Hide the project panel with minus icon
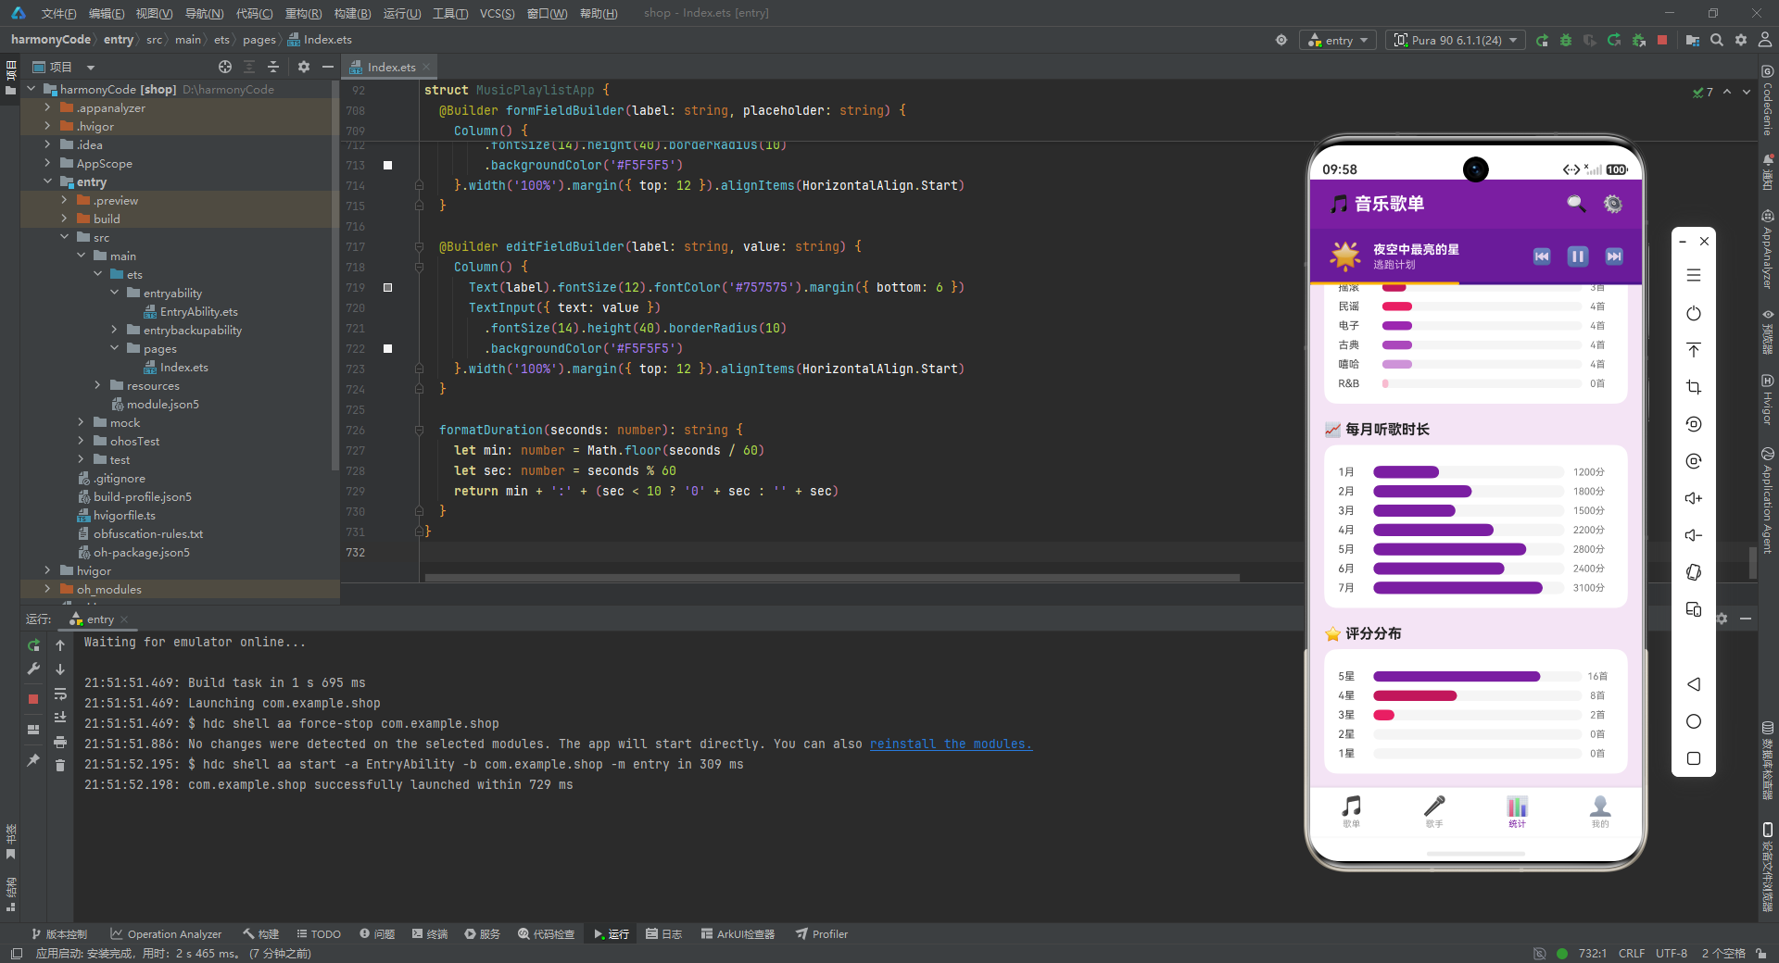The height and width of the screenshot is (963, 1779). tap(328, 67)
